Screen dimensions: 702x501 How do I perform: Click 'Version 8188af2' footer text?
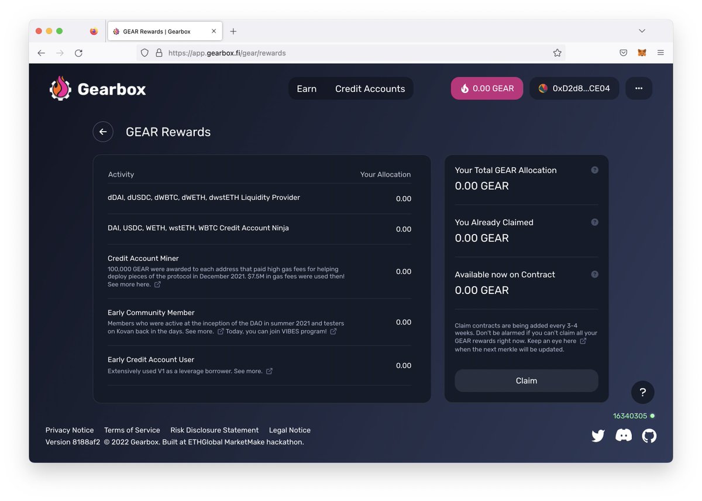pyautogui.click(x=73, y=442)
